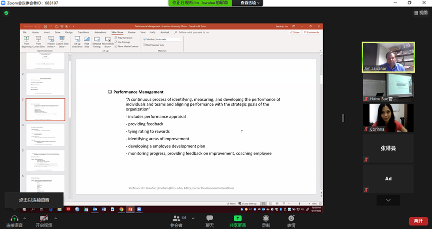Open the Slide Show ribbon tab

[117, 32]
